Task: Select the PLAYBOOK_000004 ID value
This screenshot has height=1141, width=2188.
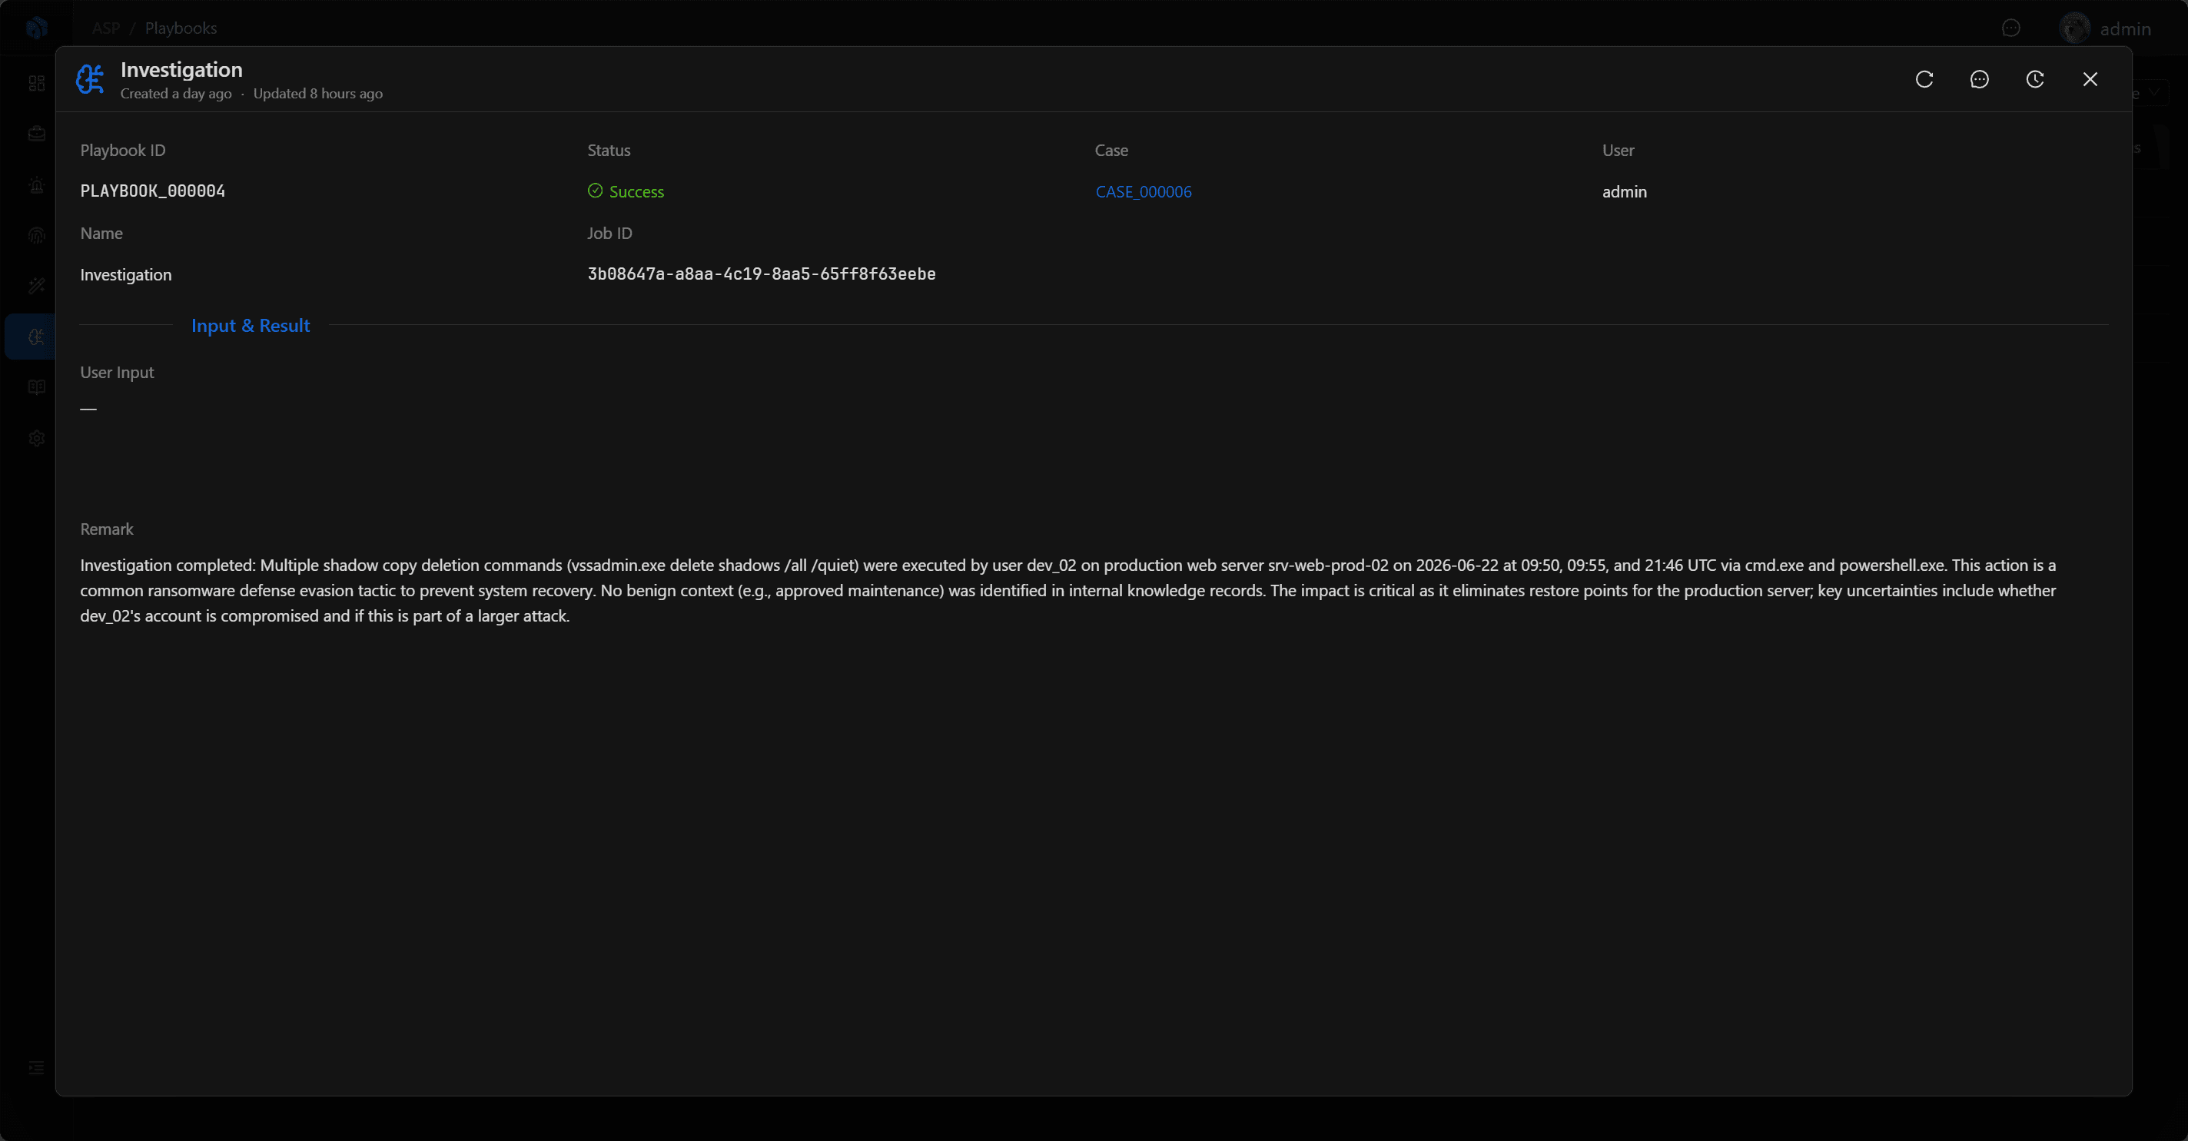Action: [153, 191]
